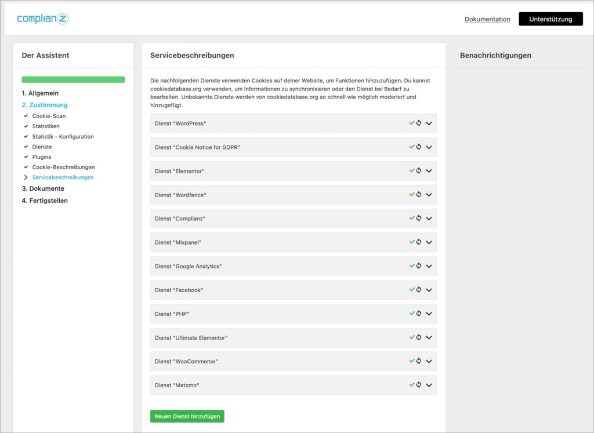This screenshot has width=594, height=433.
Task: Click the Dienst "Wordfence" label
Action: [x=180, y=195]
